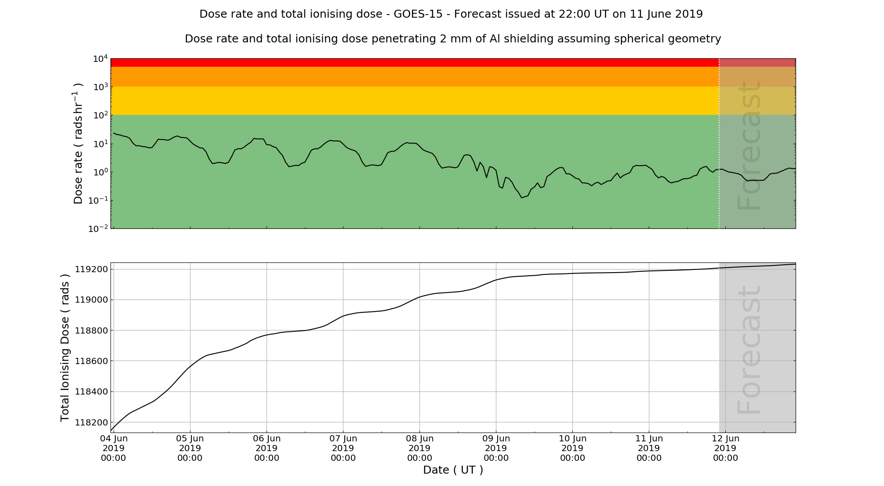Screen dimensions: 884x486
Task: Click the GOES-15 forecast main title
Action: pos(451,14)
